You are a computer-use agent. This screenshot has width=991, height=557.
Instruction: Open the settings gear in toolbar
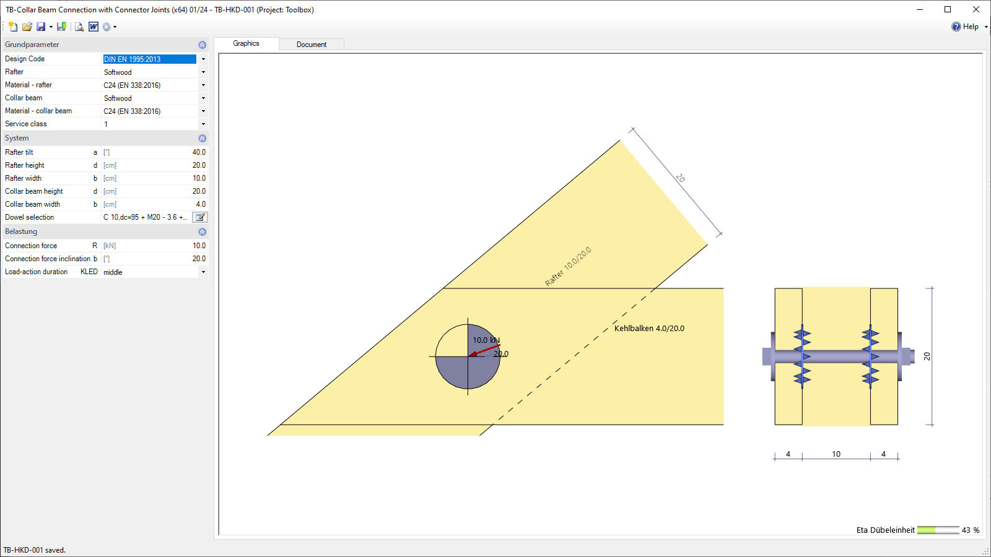click(107, 27)
